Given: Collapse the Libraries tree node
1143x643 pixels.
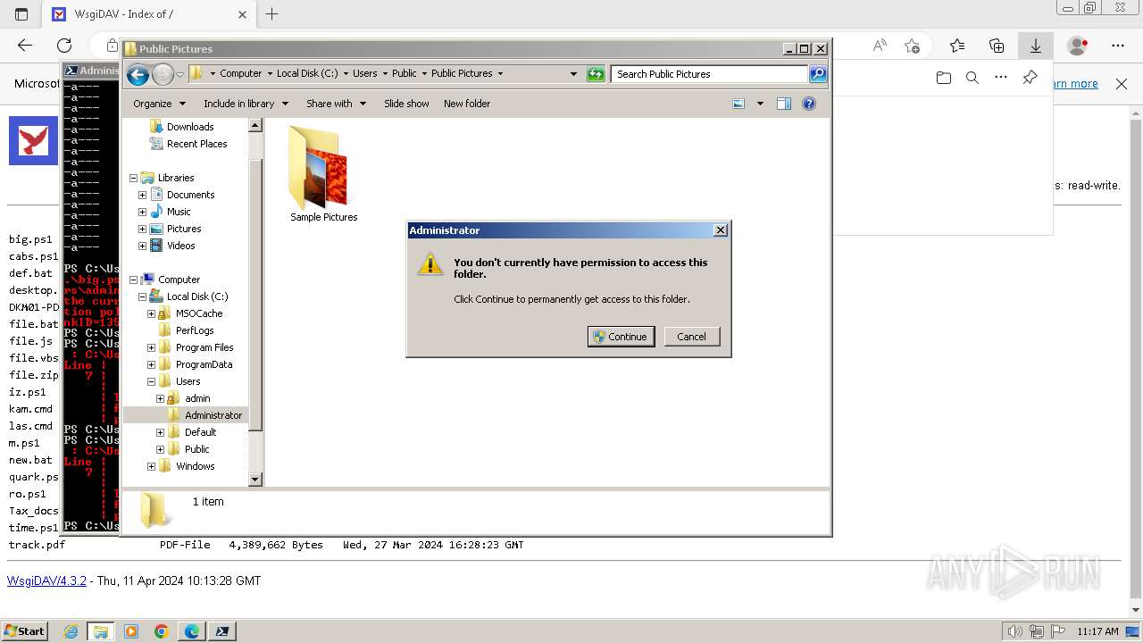Looking at the screenshot, I should click(133, 178).
